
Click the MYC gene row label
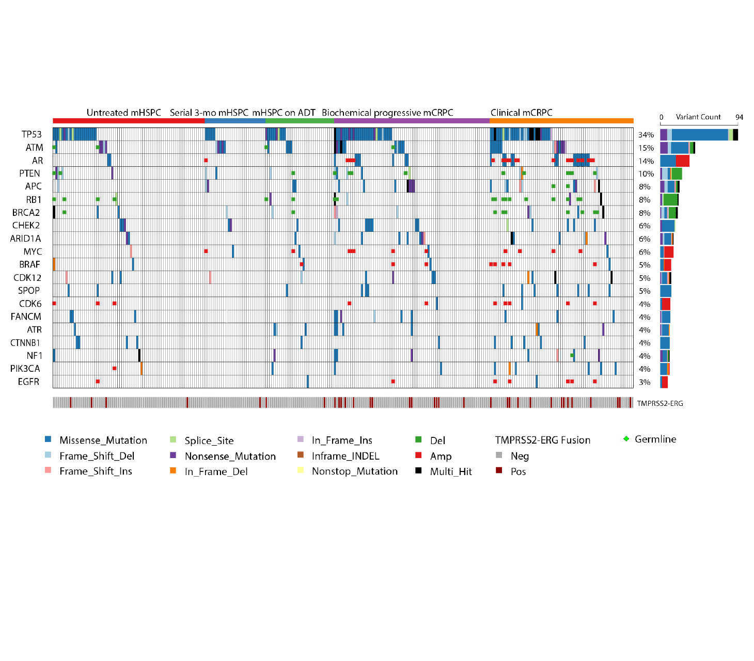[33, 252]
